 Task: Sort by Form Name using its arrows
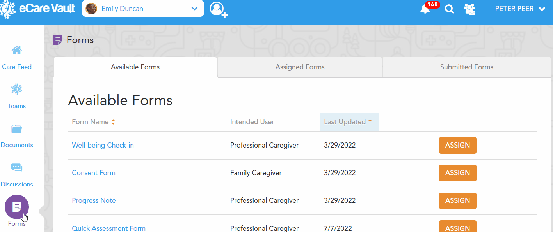113,121
